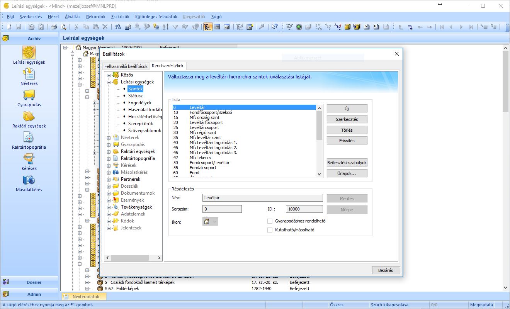Open Raktártopográfia module in sidebar

[x=29, y=140]
